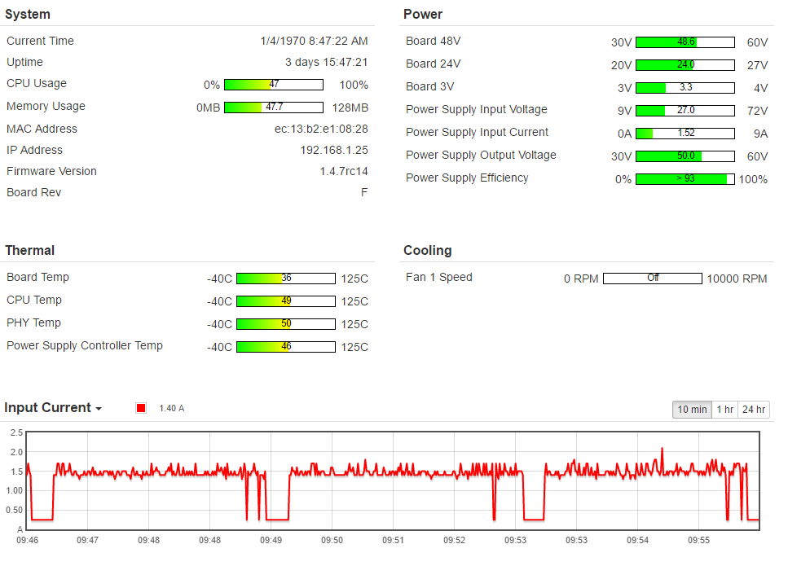Switch graph to 24 hr range

tap(754, 410)
